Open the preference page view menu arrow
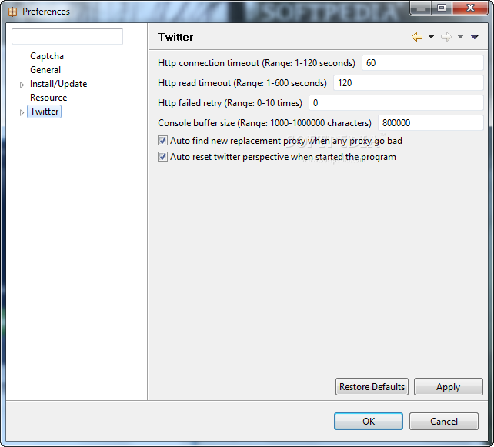 click(x=475, y=38)
